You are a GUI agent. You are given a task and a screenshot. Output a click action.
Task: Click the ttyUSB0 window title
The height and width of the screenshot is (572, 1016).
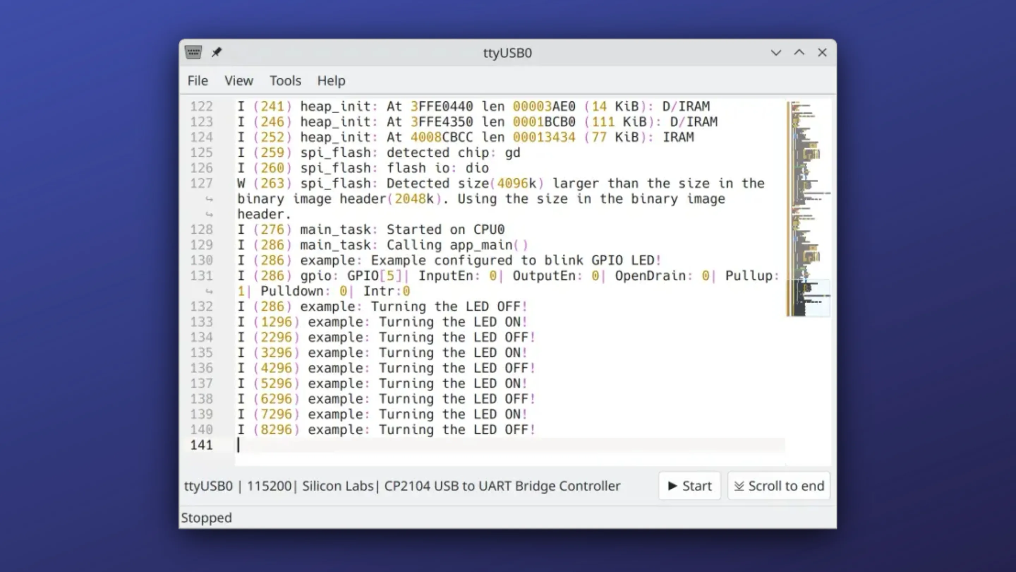[508, 53]
